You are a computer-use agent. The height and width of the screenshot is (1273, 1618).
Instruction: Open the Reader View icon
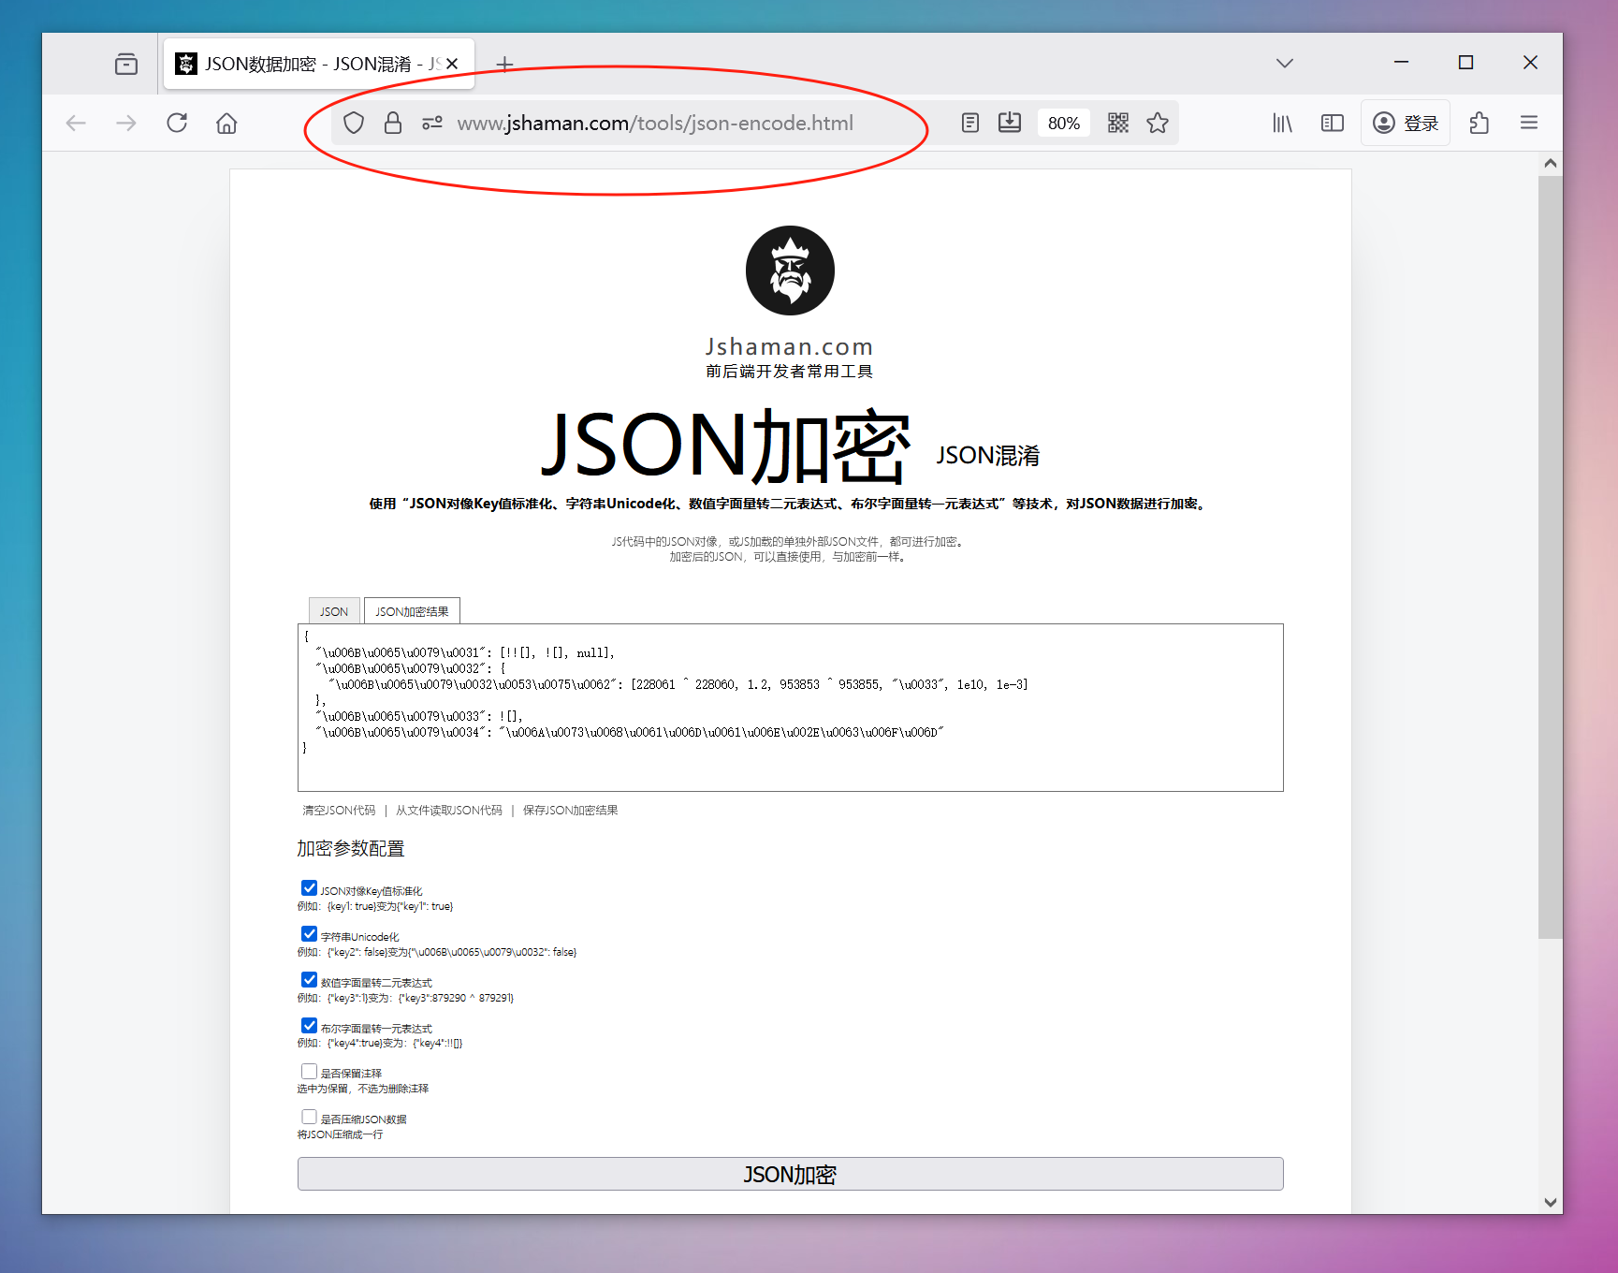click(969, 123)
